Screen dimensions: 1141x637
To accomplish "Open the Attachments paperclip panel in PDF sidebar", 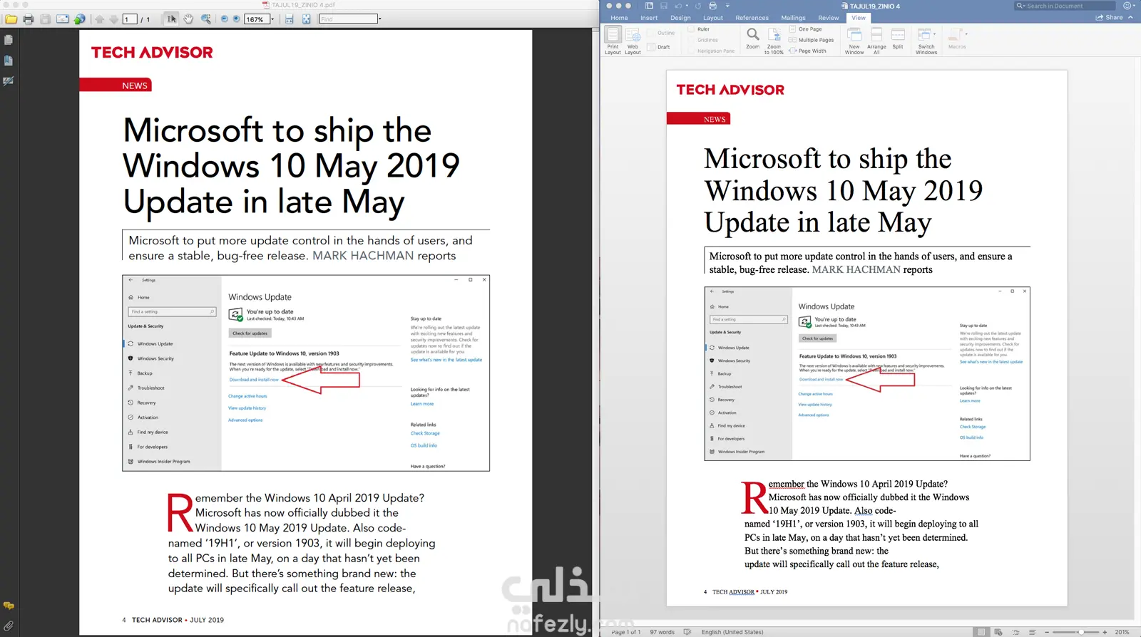I will point(9,626).
